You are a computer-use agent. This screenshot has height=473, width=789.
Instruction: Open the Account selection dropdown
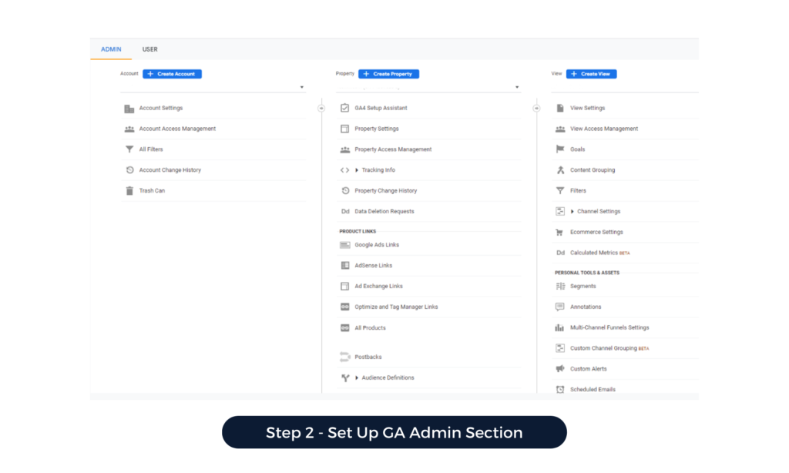click(301, 88)
